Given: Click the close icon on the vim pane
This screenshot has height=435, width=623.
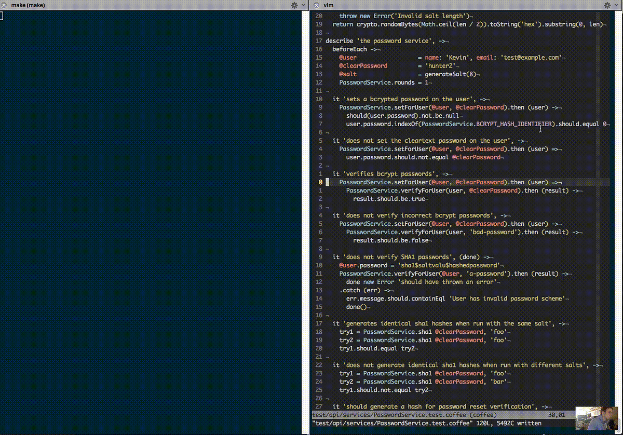Looking at the screenshot, I should (x=316, y=5).
